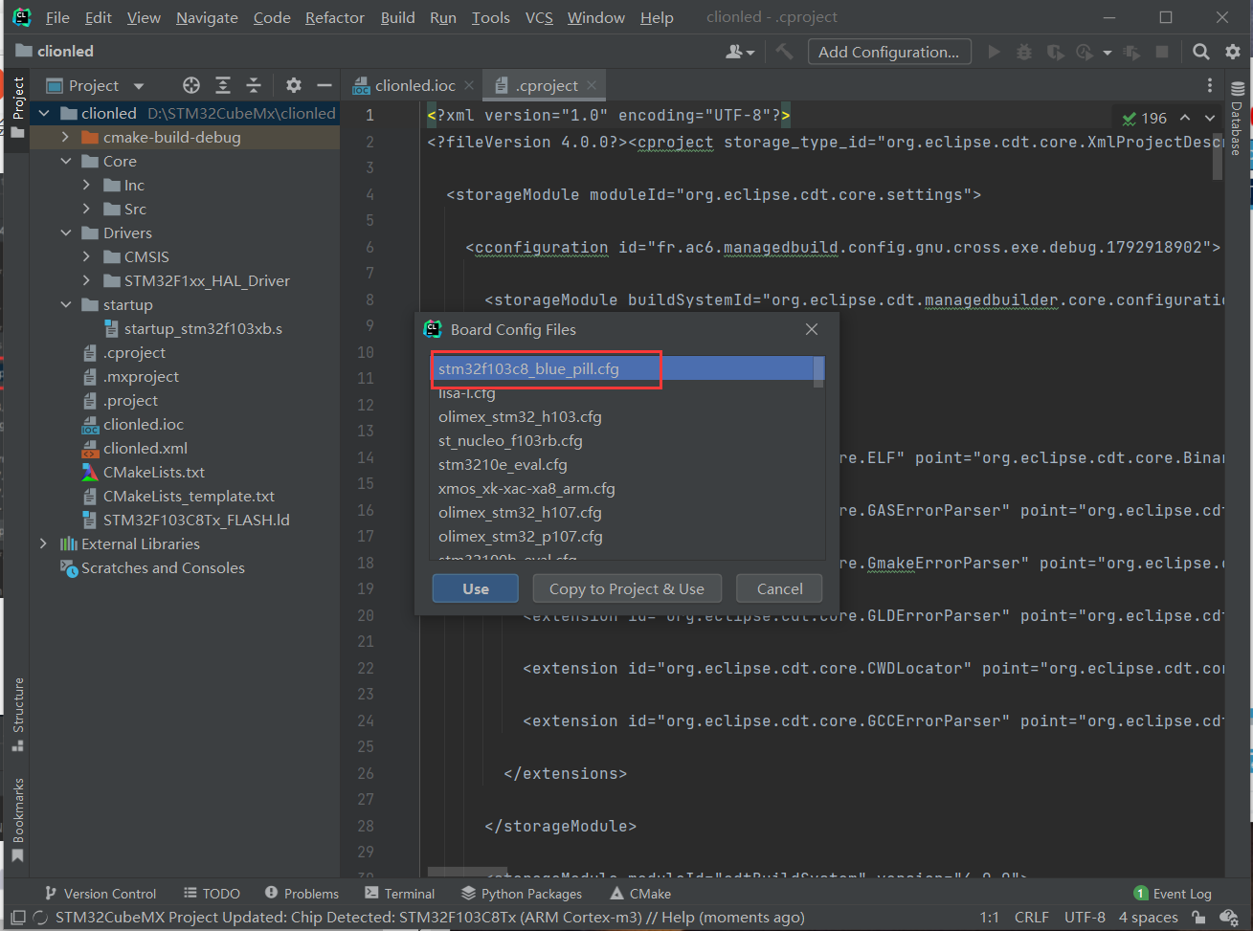Collapse the clionled root folder

43,113
